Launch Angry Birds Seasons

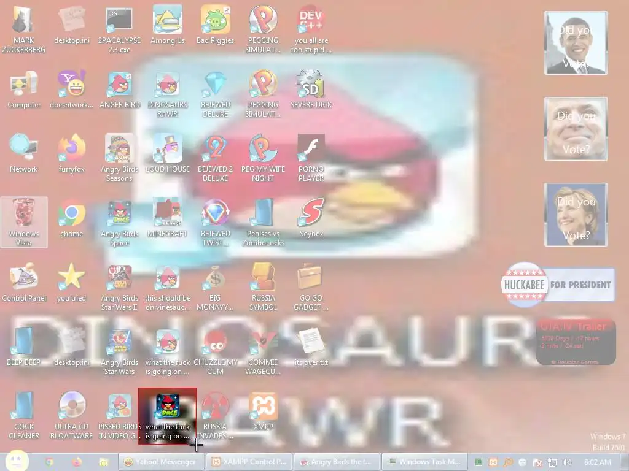119,158
